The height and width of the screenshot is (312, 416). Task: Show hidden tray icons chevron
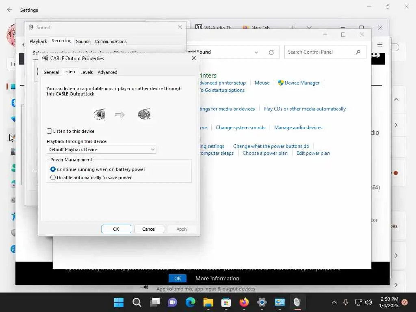[334, 302]
